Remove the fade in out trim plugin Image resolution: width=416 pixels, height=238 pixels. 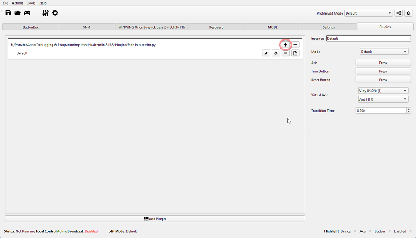point(295,44)
